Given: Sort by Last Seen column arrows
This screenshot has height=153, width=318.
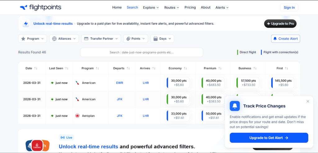Looking at the screenshot, I should [67, 68].
